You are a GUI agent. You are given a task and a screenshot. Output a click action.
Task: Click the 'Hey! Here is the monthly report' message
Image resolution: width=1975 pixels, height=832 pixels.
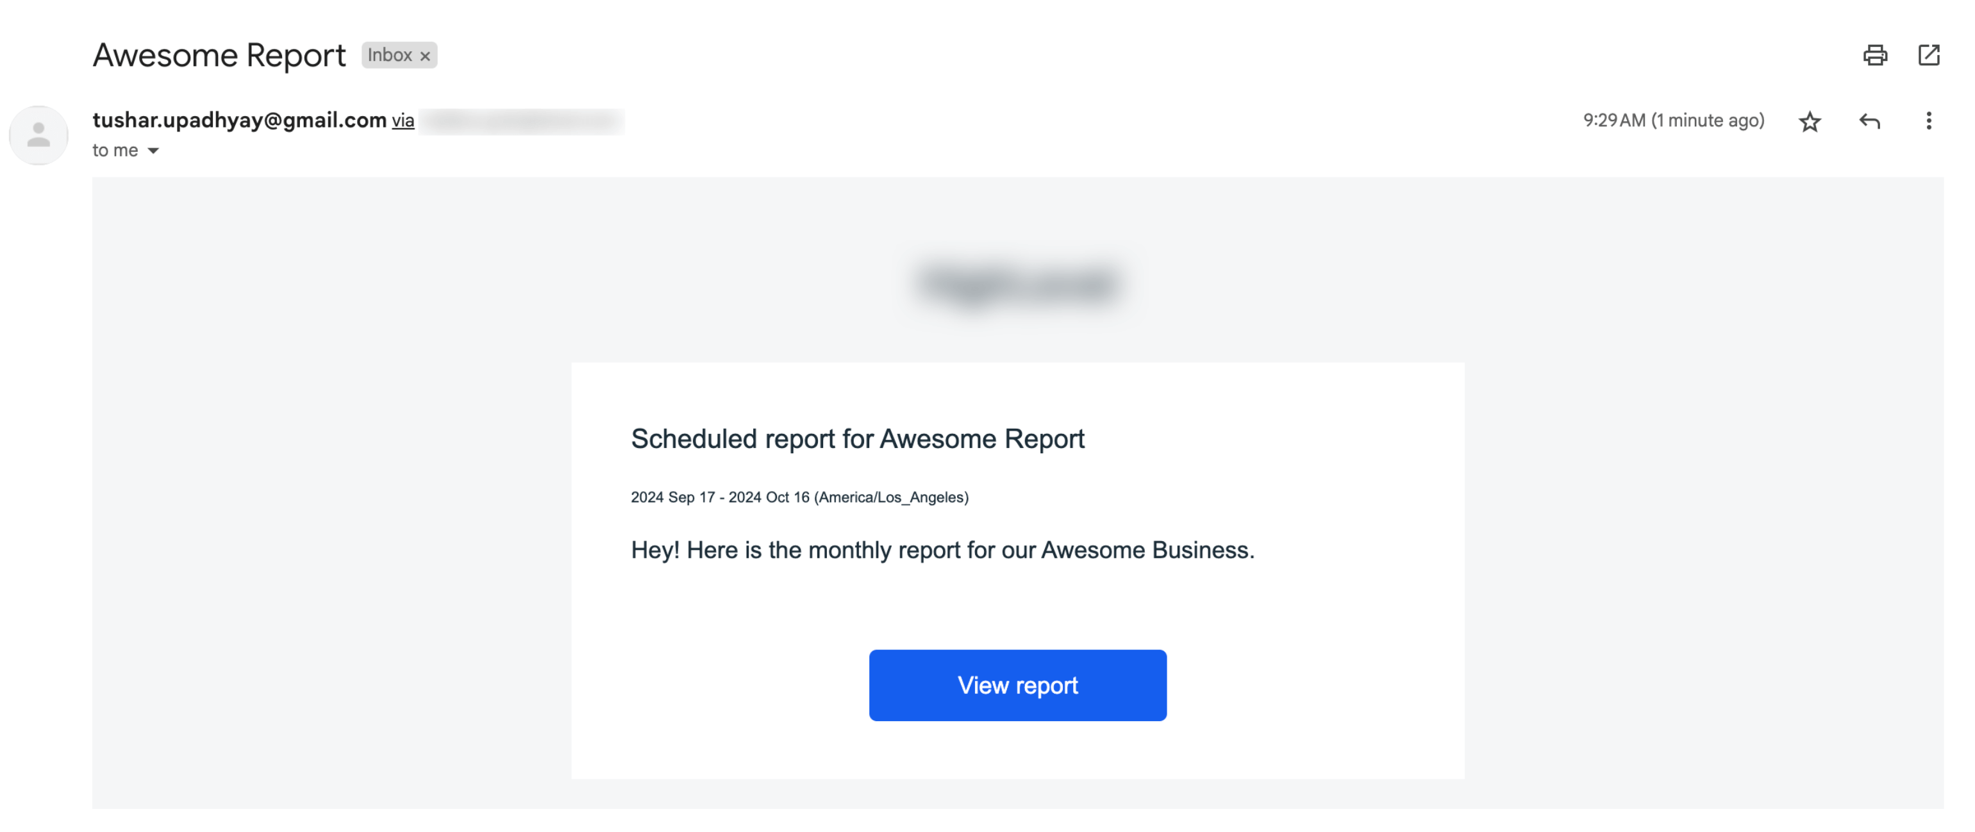point(942,550)
